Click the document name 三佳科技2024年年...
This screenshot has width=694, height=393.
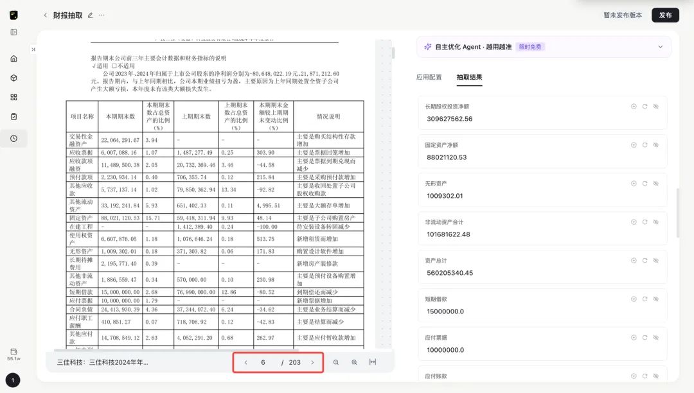coord(102,362)
